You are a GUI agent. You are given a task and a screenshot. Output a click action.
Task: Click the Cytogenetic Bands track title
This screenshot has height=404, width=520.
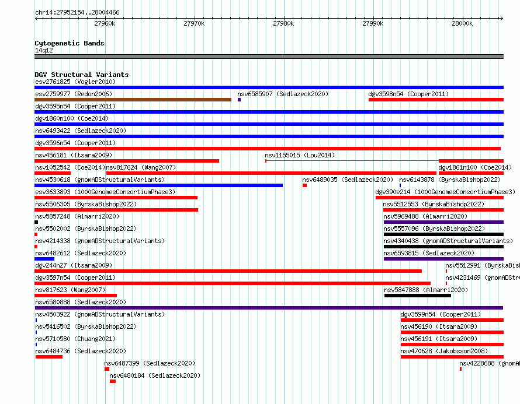tap(70, 43)
